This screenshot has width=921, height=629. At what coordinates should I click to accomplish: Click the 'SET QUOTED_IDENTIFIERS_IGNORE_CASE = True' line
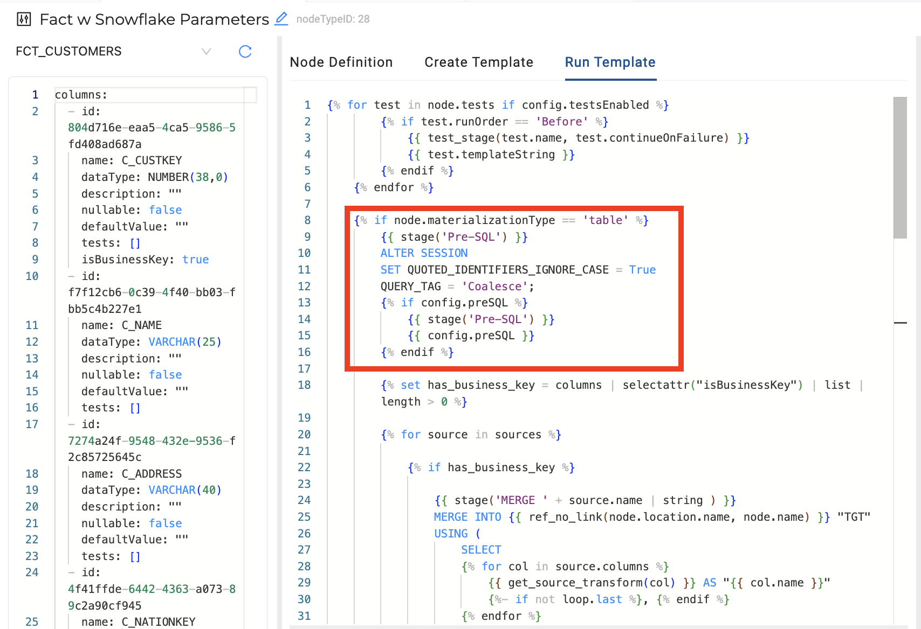point(518,270)
